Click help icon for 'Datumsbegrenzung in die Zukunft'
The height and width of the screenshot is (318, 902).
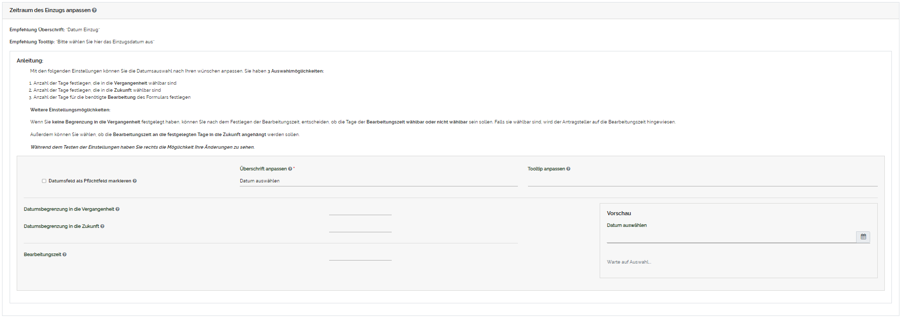(x=102, y=226)
